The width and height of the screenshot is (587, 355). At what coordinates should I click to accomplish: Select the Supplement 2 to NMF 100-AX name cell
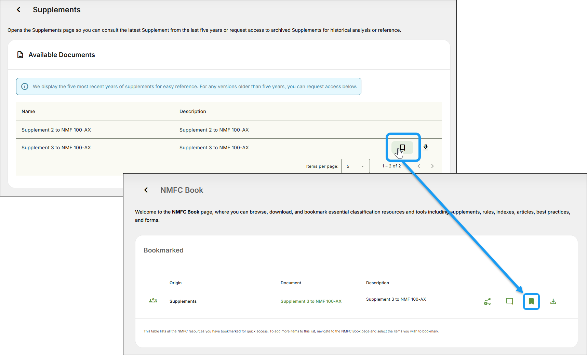56,130
